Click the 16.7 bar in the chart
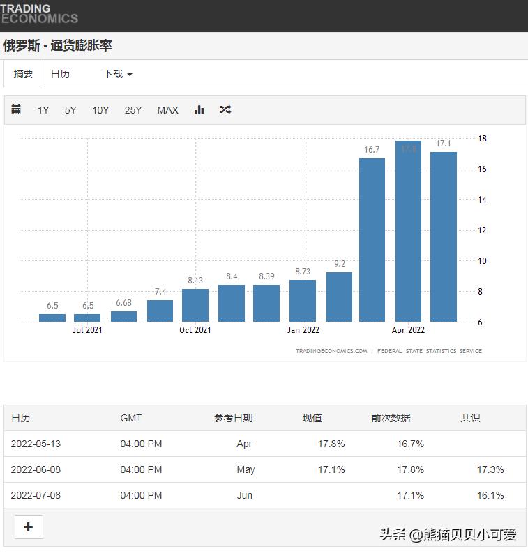The width and height of the screenshot is (528, 553). pos(372,240)
